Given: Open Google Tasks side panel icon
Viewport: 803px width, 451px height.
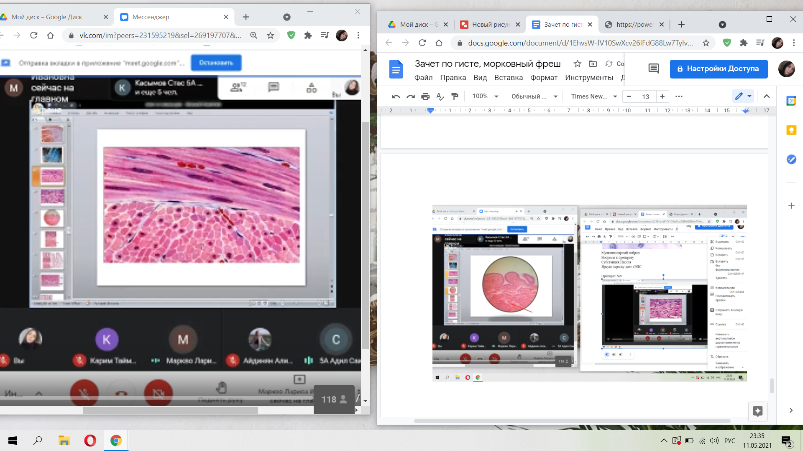Looking at the screenshot, I should coord(791,159).
